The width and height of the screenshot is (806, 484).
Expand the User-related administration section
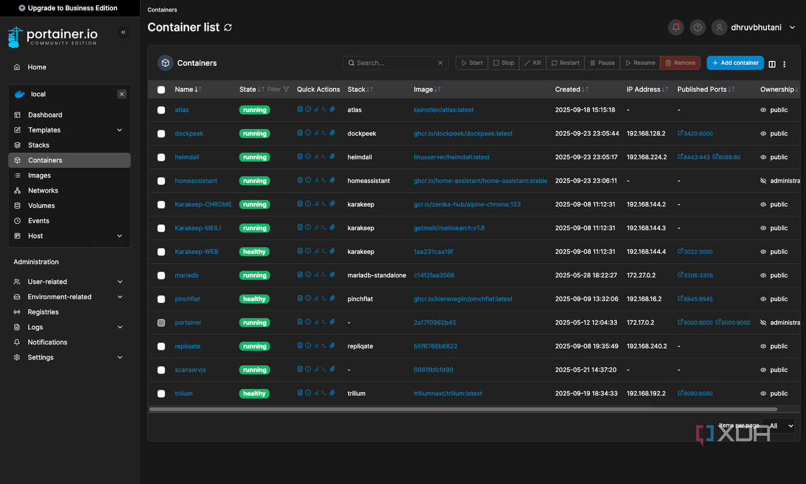click(69, 282)
